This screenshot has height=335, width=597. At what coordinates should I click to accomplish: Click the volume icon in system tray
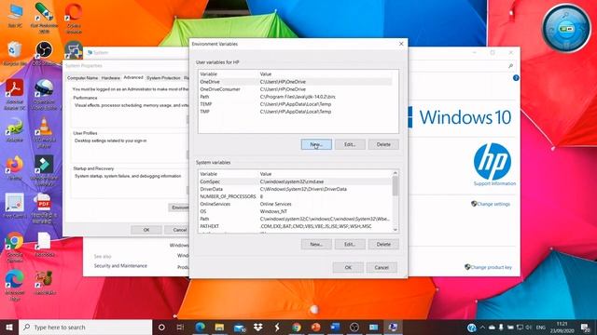coord(529,327)
